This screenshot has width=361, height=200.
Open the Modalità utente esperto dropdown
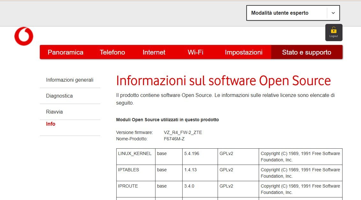click(x=293, y=13)
